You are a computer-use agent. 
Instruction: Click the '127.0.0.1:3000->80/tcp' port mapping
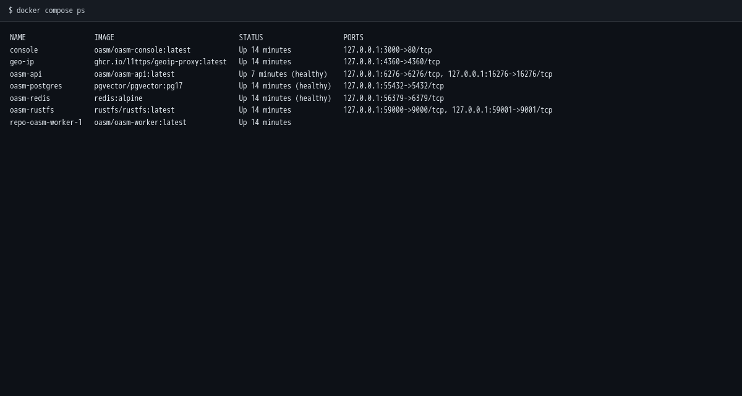coord(388,50)
